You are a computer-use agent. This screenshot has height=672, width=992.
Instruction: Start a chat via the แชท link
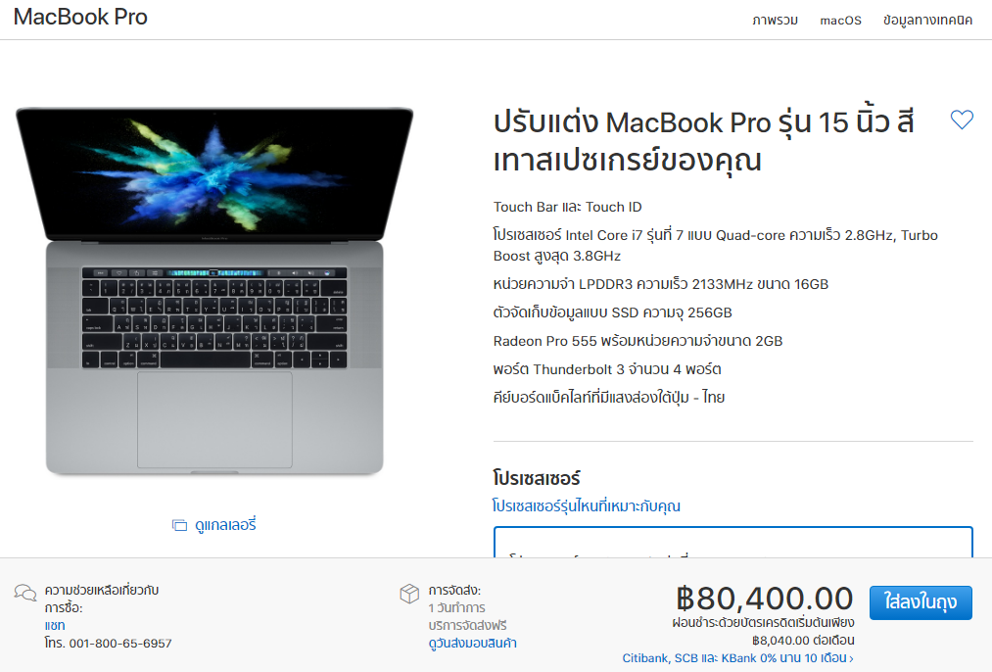coord(55,625)
